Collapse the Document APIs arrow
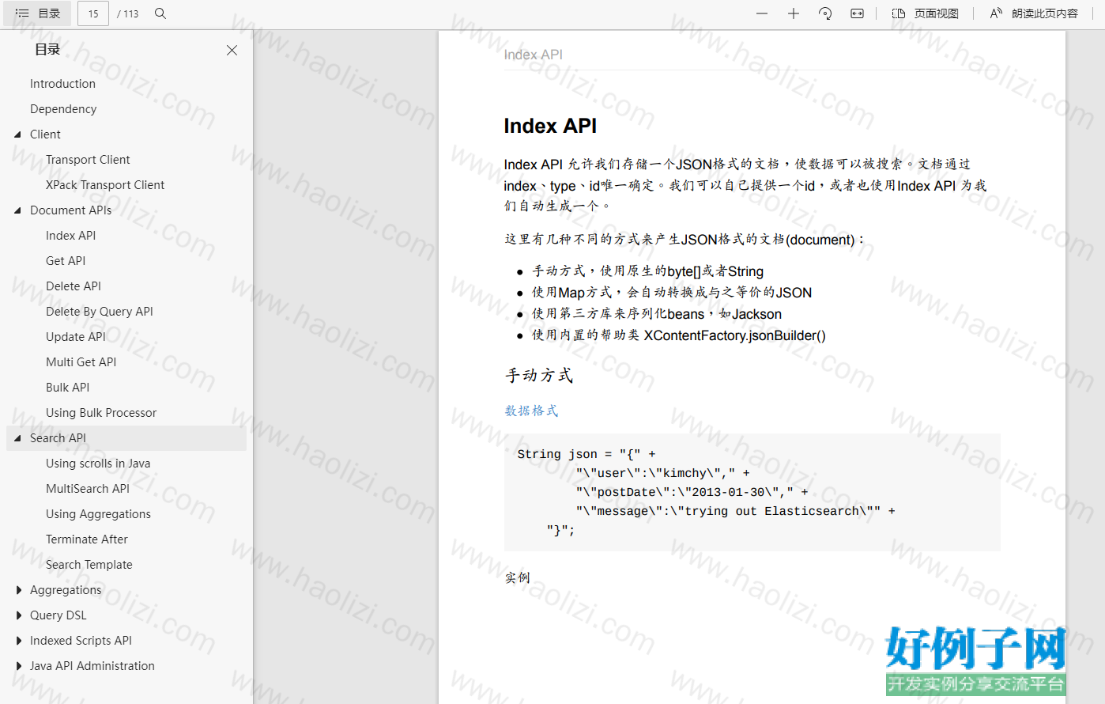Image resolution: width=1105 pixels, height=704 pixels. [x=17, y=210]
